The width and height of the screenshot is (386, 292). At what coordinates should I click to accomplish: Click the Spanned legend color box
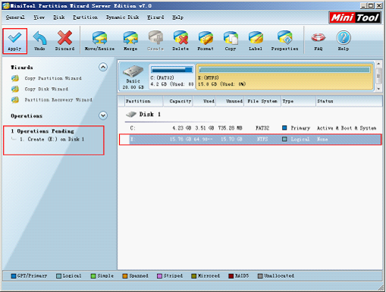125,276
